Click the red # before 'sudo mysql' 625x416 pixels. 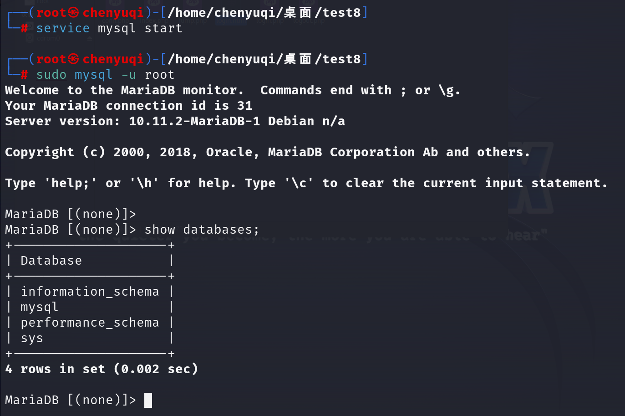24,75
